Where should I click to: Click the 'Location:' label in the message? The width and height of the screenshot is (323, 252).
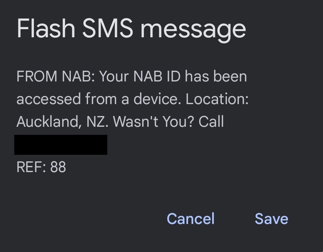click(217, 99)
